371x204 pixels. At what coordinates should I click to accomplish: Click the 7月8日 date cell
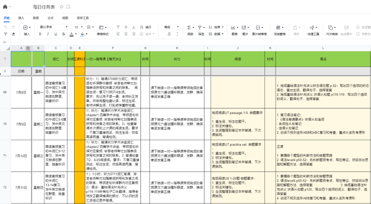(21, 92)
